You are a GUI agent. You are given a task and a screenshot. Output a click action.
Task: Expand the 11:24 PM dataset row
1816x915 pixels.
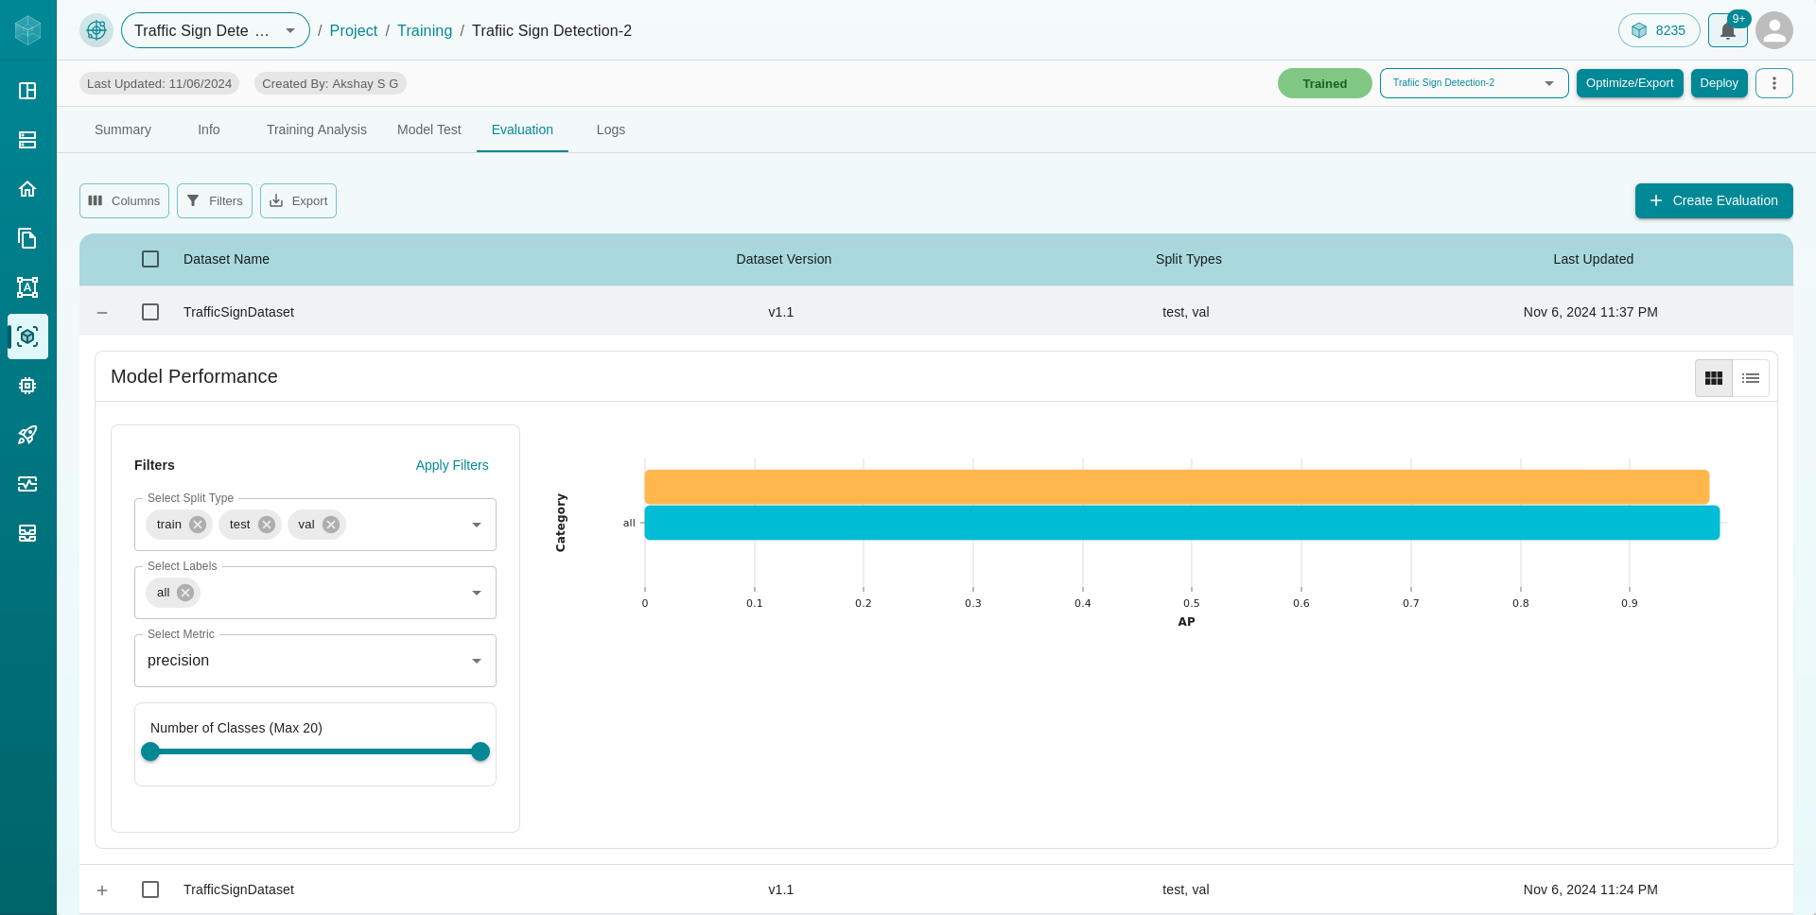click(x=102, y=890)
